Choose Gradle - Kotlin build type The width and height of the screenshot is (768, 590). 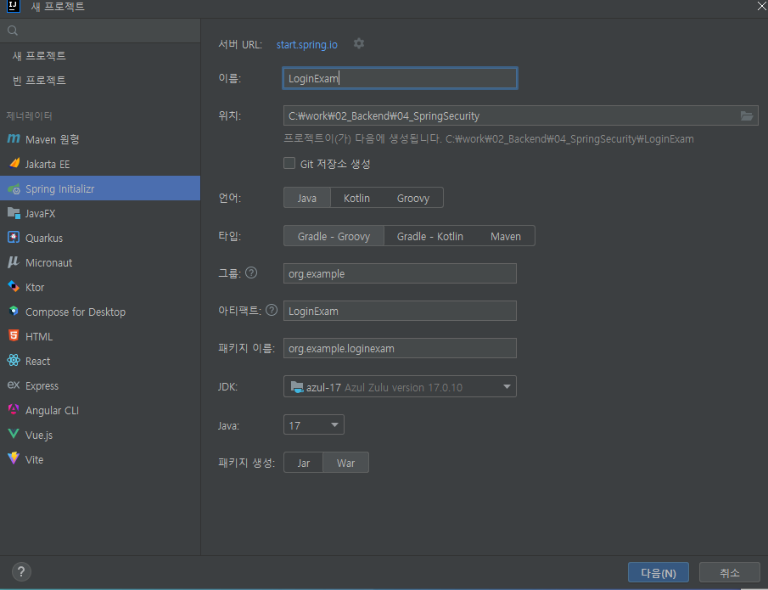coord(430,236)
